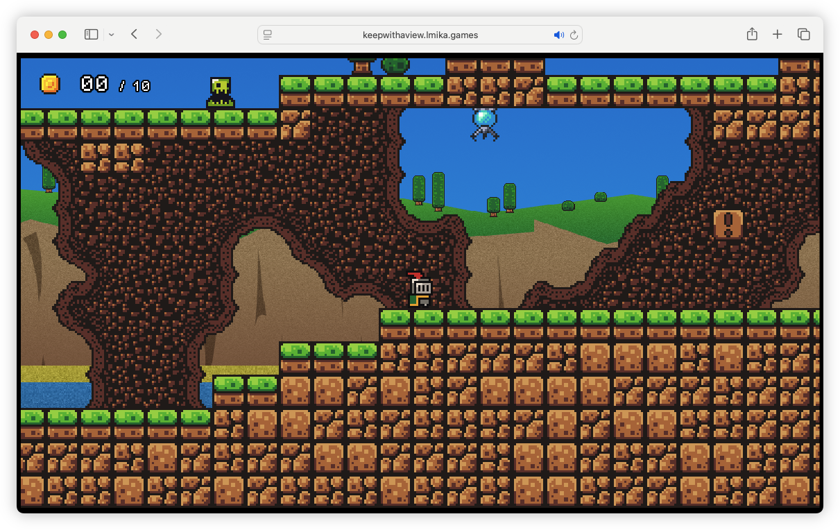The height and width of the screenshot is (530, 840).
Task: Close the Safari window with red button
Action: 35,35
